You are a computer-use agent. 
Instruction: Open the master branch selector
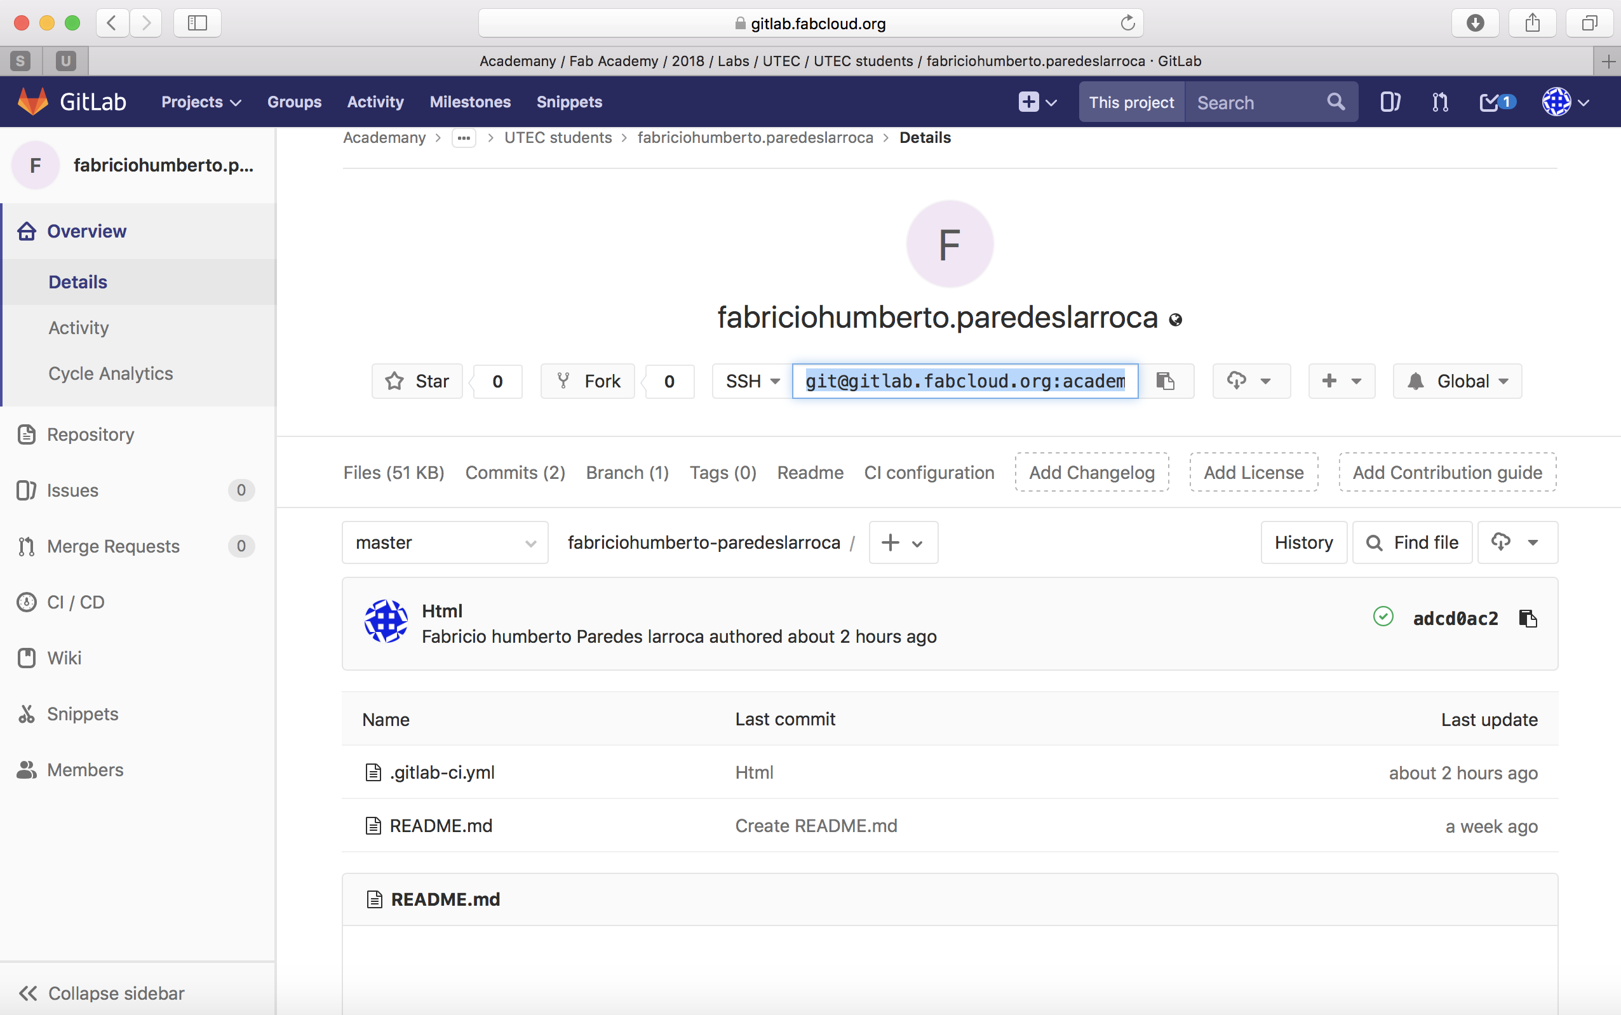coord(445,542)
